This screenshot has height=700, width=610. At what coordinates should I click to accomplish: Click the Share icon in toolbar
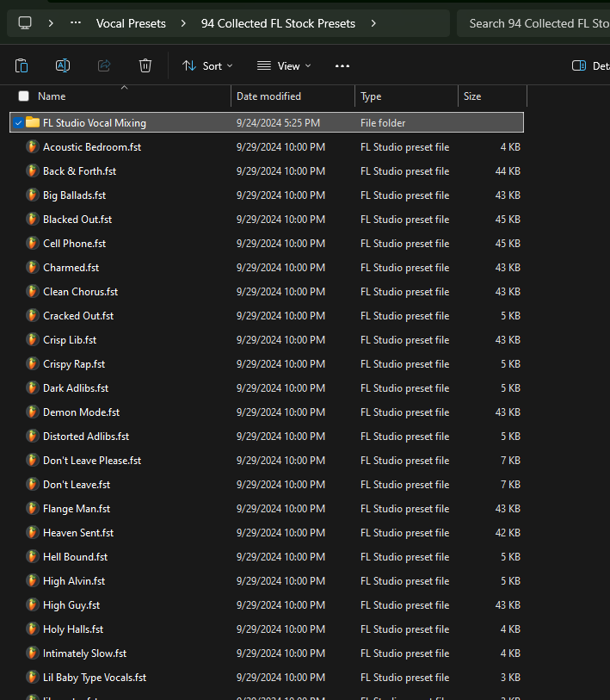tap(104, 65)
